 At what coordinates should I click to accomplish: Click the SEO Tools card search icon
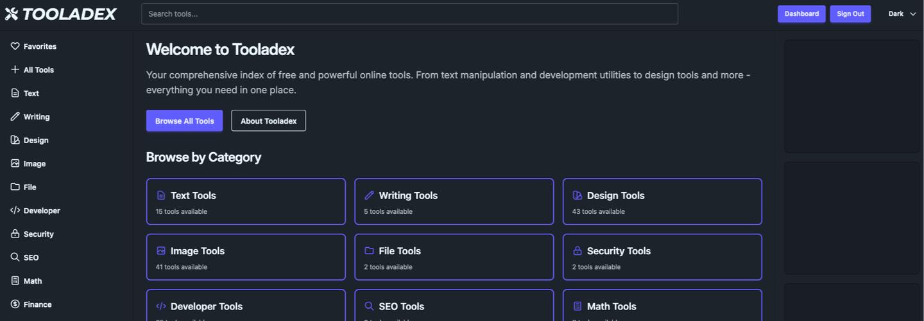370,306
